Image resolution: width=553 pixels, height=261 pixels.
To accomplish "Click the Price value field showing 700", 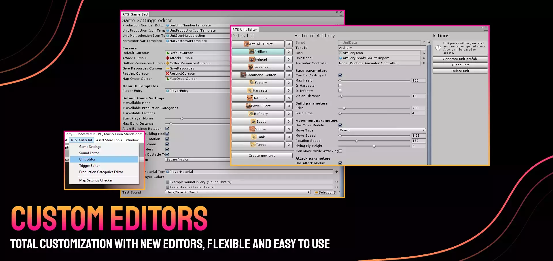I will [x=418, y=108].
